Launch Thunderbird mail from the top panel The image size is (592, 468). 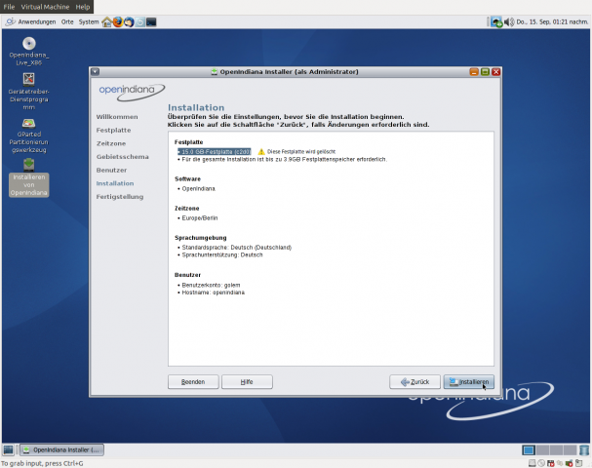pyautogui.click(x=129, y=21)
